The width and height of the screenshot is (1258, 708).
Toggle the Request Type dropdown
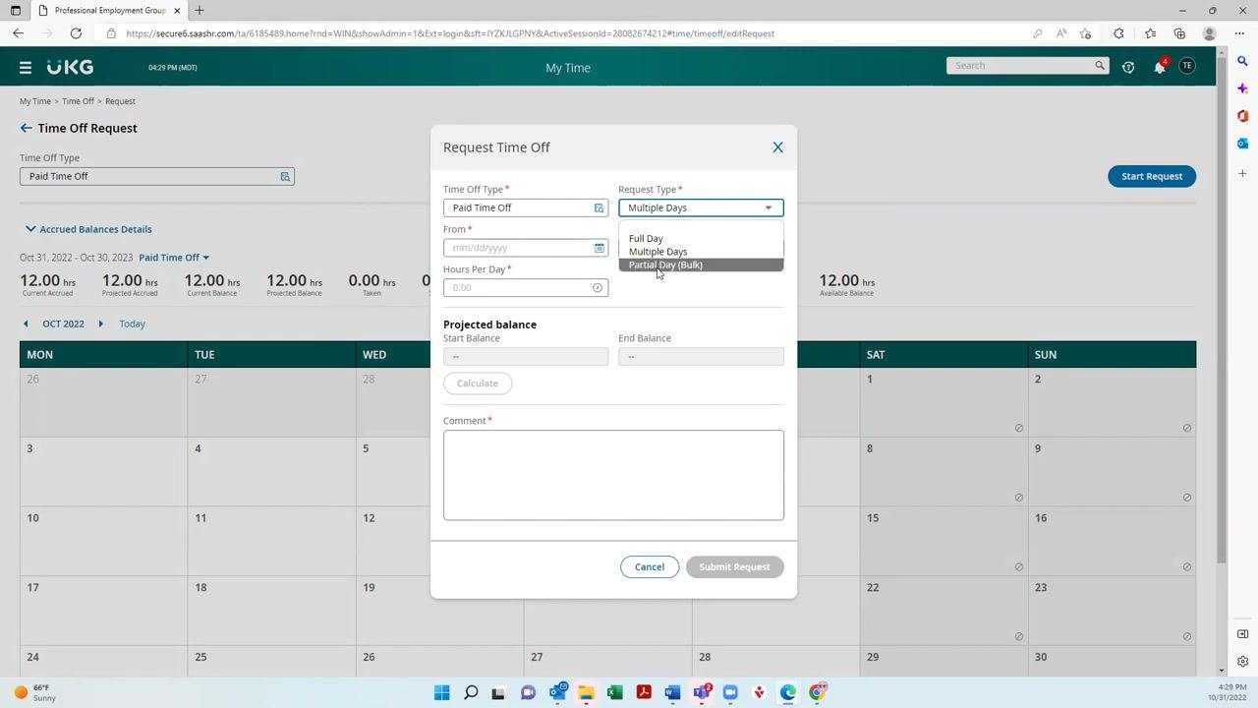[x=701, y=208]
